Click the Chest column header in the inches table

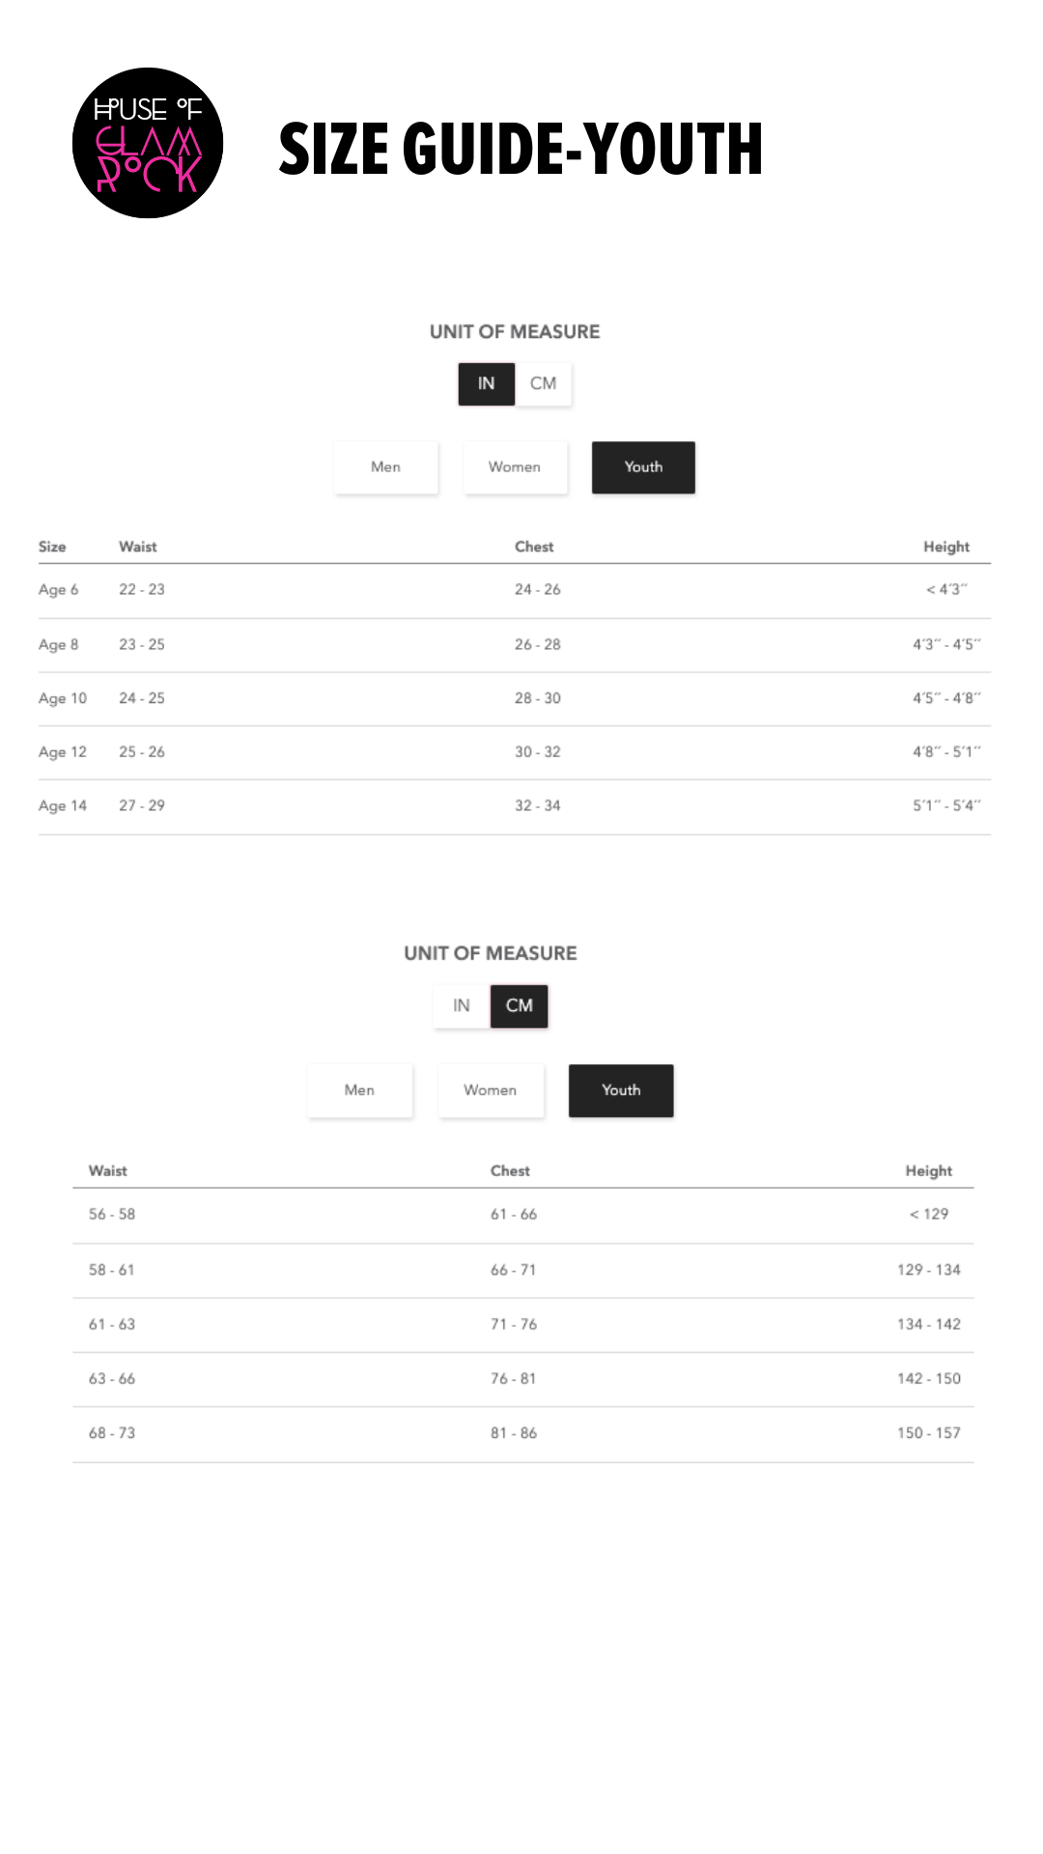534,547
